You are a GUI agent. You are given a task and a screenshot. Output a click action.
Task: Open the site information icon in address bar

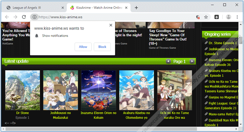coord(35,17)
